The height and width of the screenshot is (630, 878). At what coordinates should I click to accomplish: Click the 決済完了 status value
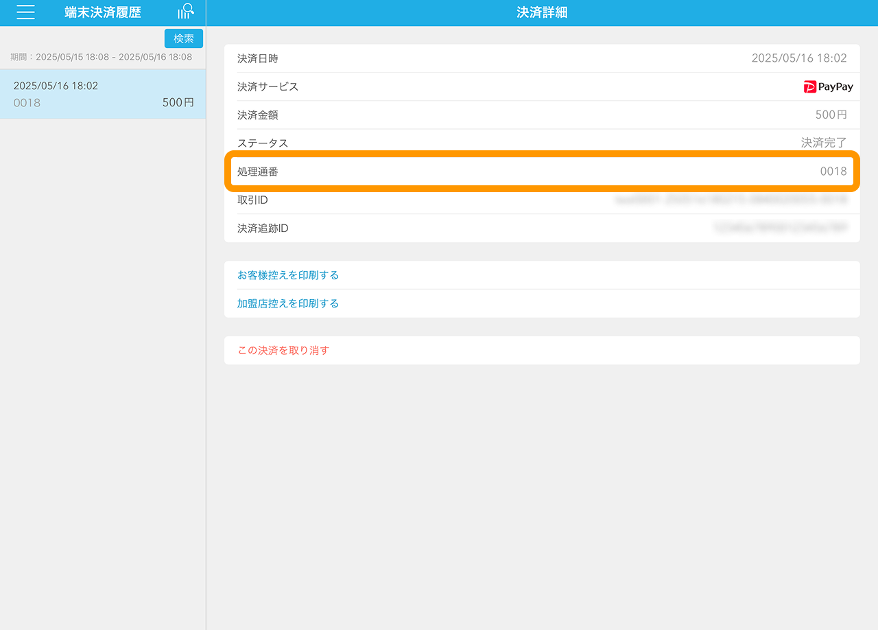point(824,143)
